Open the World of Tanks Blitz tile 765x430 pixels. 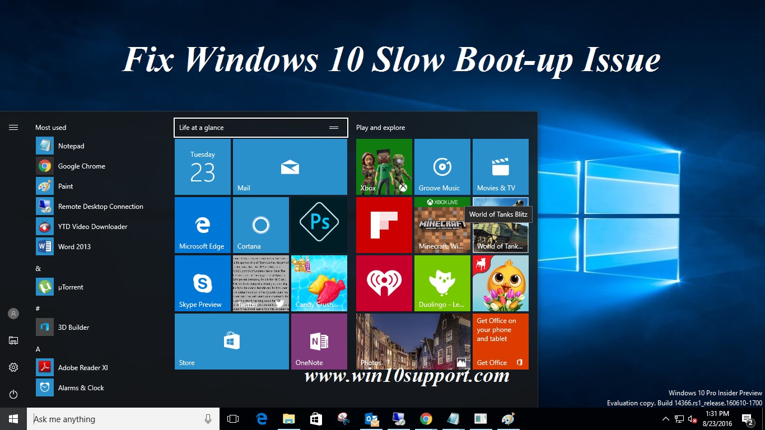[x=501, y=225]
